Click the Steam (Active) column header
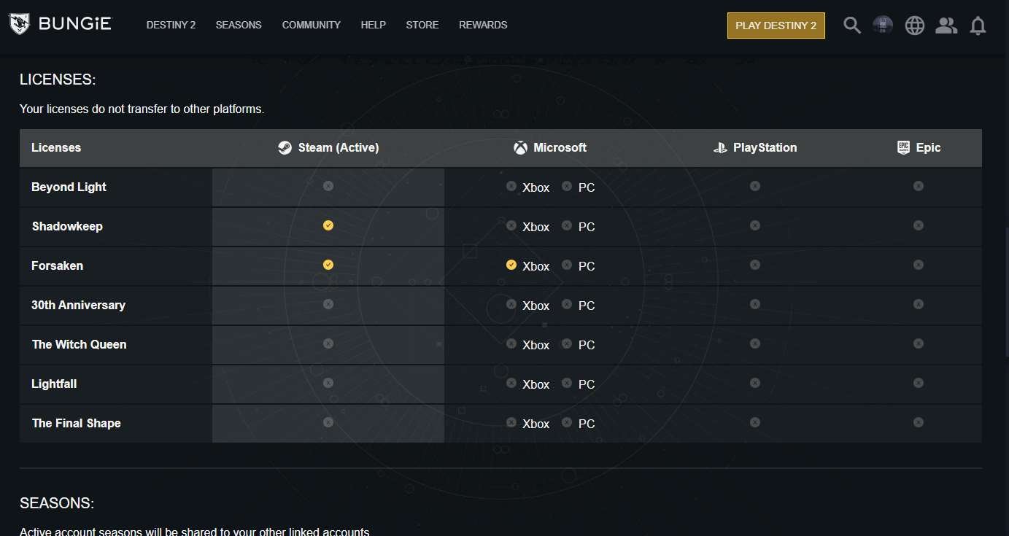The height and width of the screenshot is (536, 1009). (328, 148)
